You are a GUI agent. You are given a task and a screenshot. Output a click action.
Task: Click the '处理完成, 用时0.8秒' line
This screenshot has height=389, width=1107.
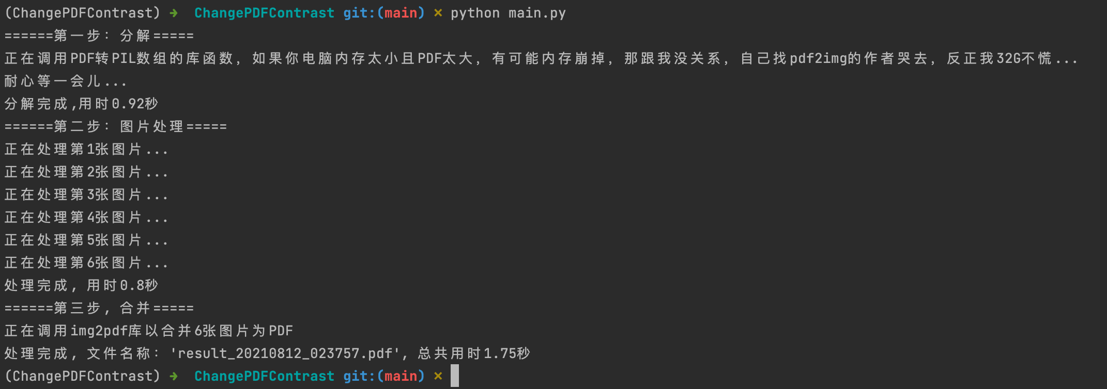pyautogui.click(x=81, y=286)
